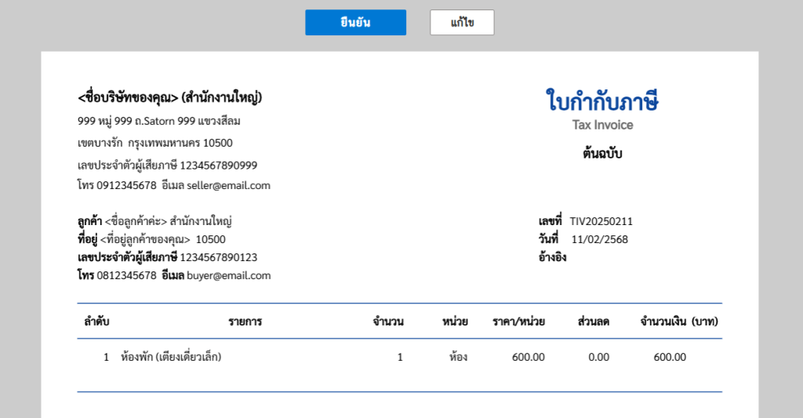Click the แก้ไข edit button
The image size is (803, 418).
click(x=462, y=23)
